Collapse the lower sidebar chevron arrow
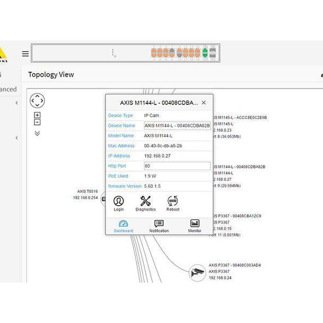 coord(16,138)
